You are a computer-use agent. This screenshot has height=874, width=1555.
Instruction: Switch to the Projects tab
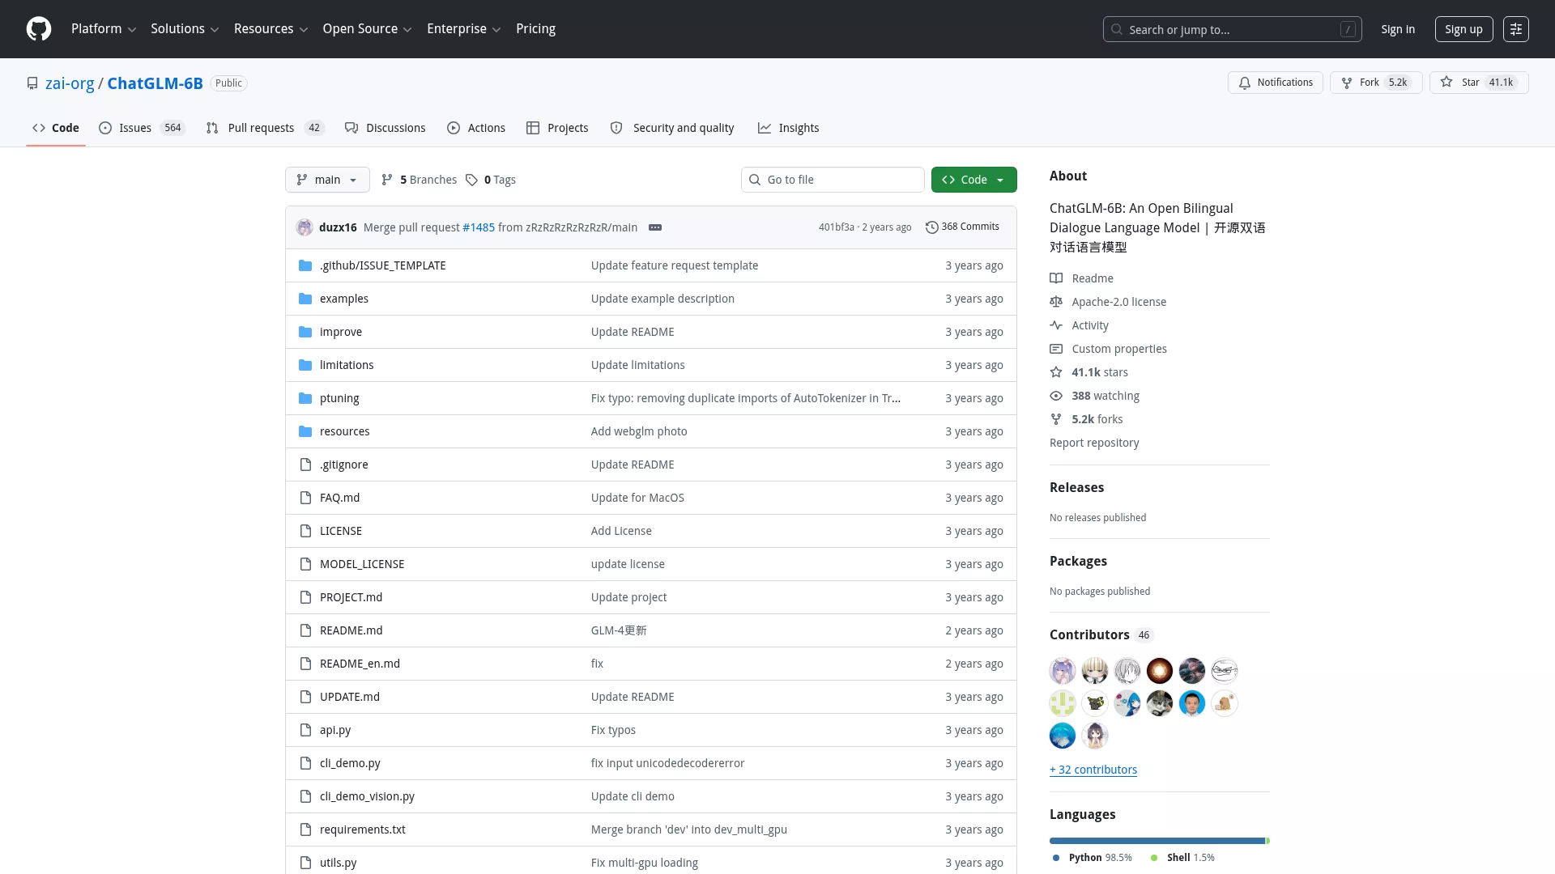557,128
